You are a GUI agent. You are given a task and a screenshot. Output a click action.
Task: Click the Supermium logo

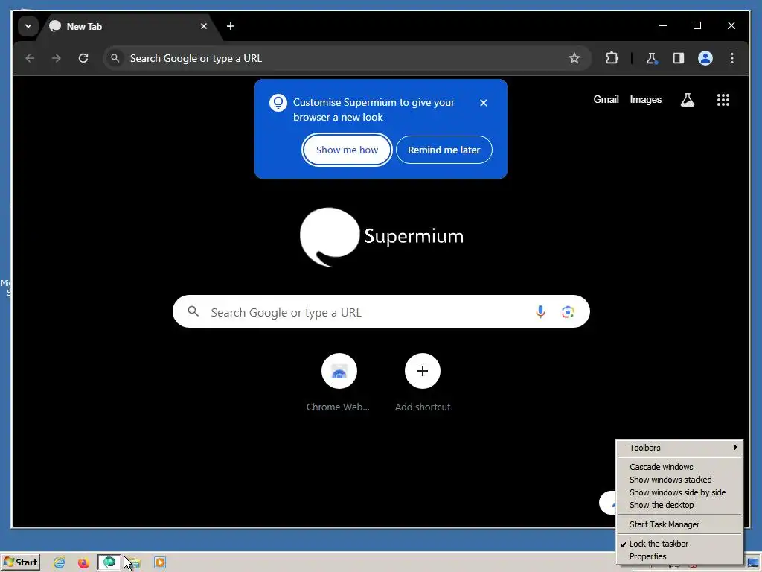382,237
